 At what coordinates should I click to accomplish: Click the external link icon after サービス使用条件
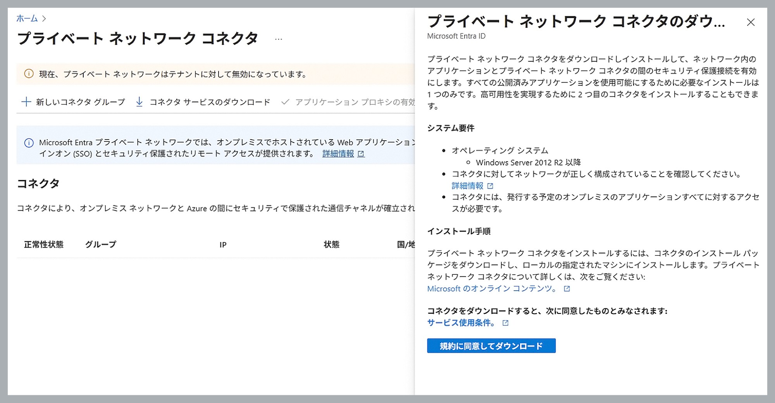506,323
